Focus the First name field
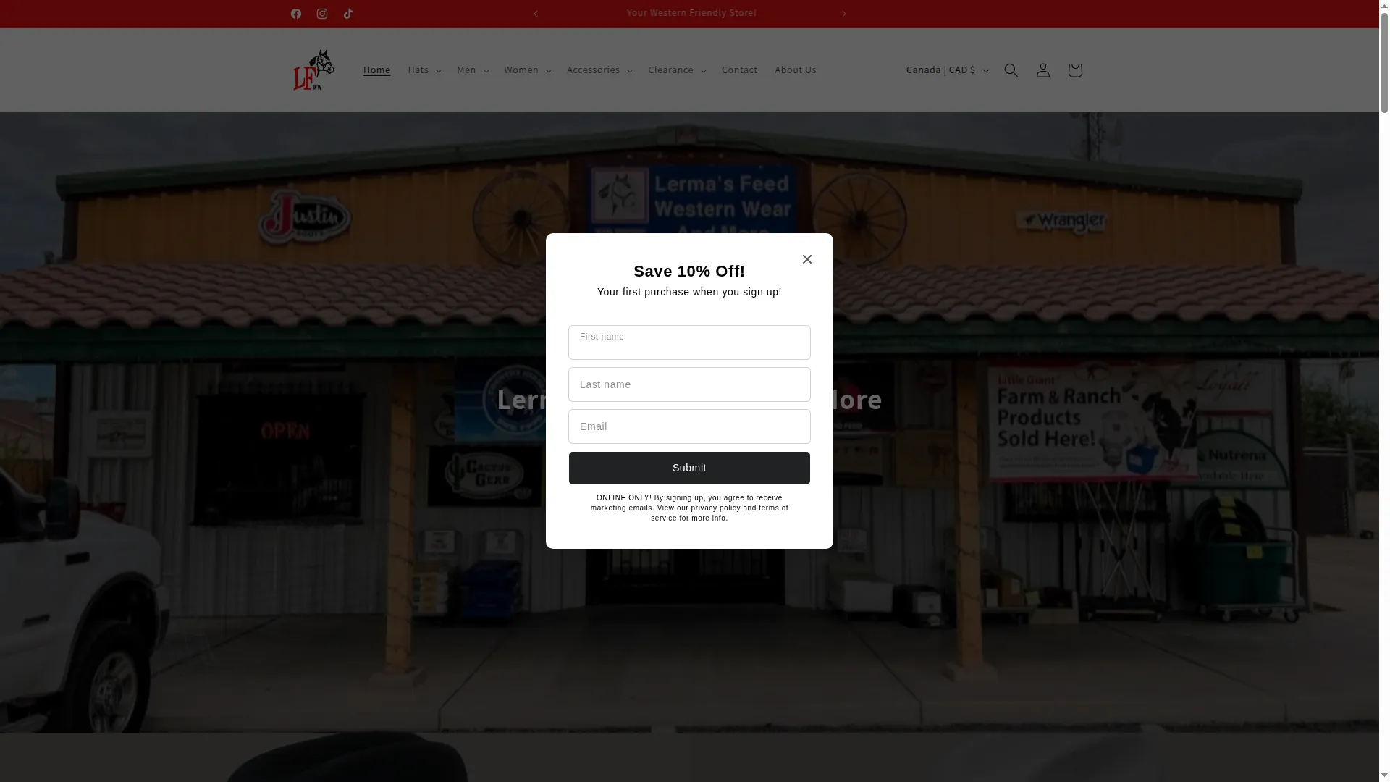The image size is (1390, 782). 689,342
